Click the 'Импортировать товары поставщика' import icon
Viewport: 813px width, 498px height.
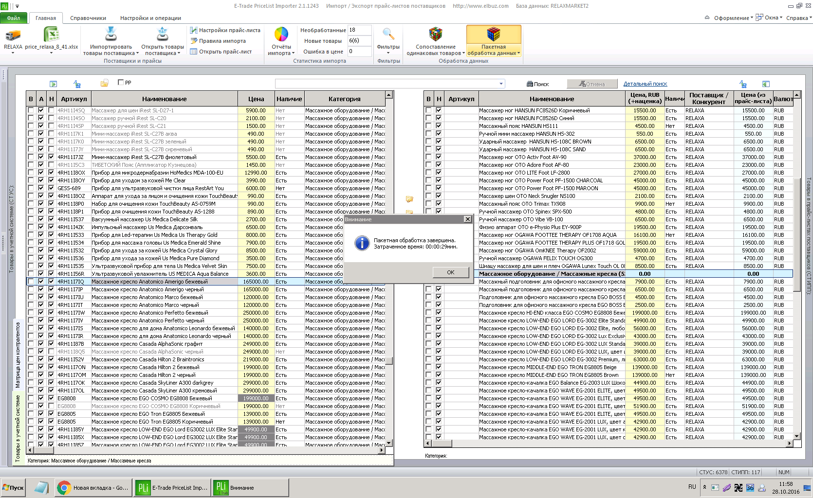(111, 35)
